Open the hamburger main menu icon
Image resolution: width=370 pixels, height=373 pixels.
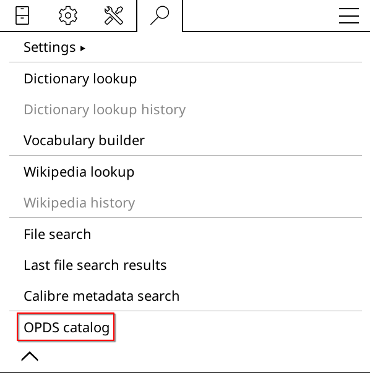coord(349,15)
